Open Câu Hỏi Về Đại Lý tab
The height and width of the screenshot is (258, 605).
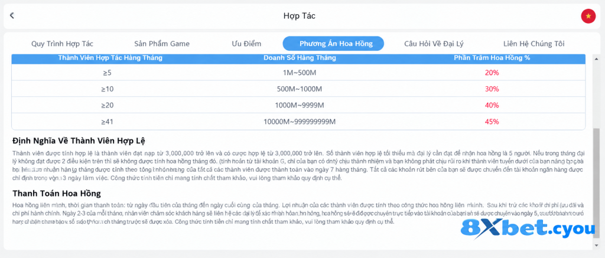(434, 44)
